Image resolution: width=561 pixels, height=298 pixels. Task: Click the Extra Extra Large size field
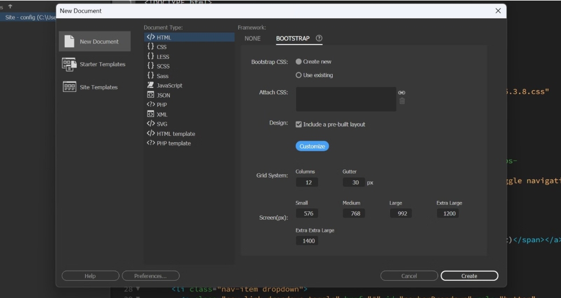pos(307,241)
